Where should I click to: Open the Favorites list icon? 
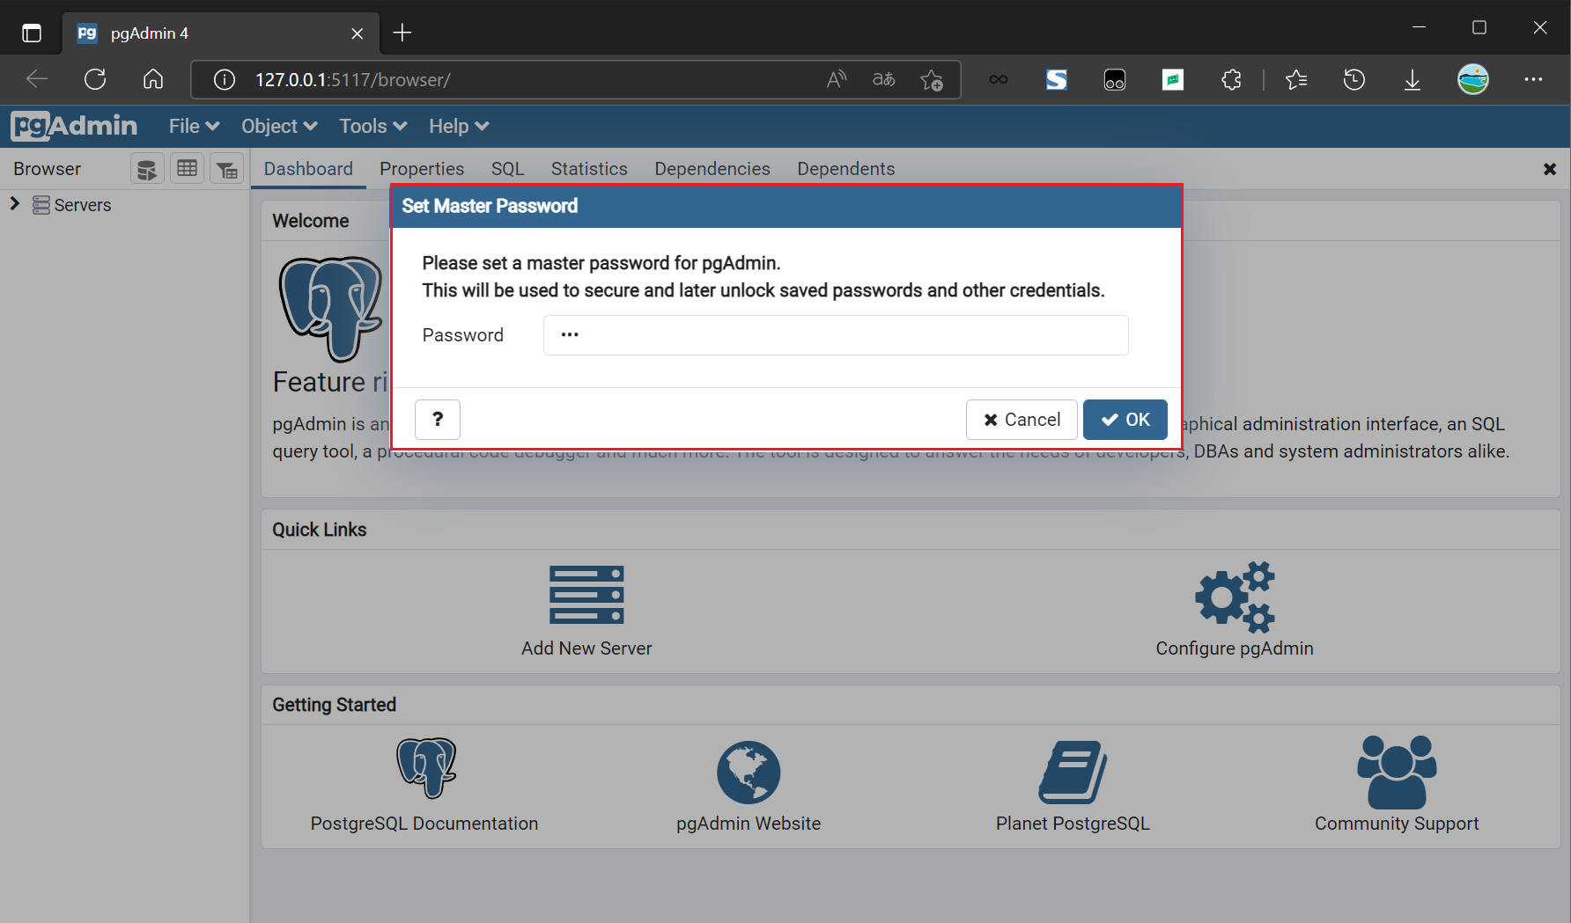(1295, 80)
